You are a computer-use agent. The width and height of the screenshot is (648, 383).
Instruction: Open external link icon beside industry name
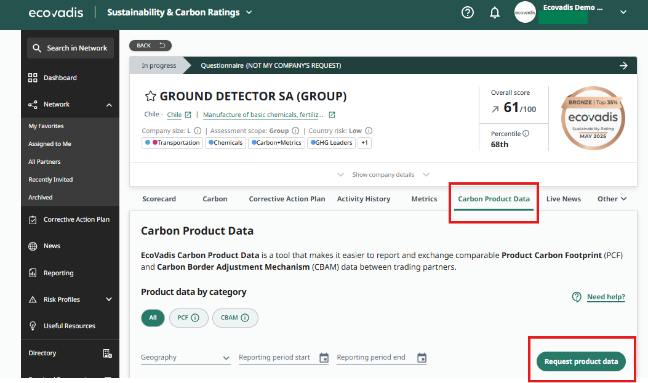(x=332, y=115)
